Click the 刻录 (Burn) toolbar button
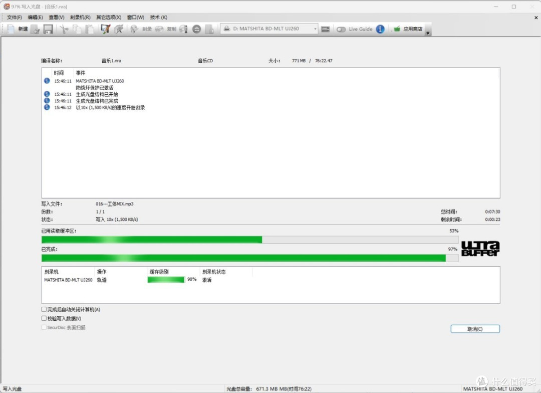Image resolution: width=541 pixels, height=393 pixels. (141, 29)
